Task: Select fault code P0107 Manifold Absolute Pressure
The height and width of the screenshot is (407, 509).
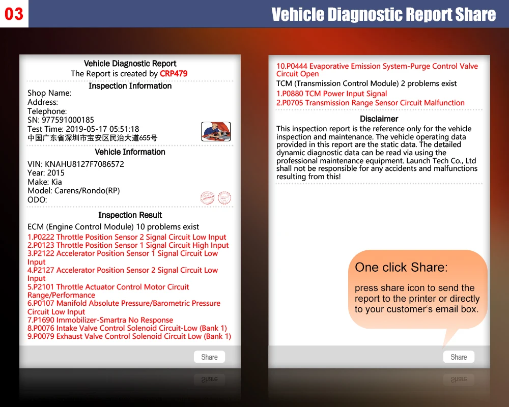Action: pyautogui.click(x=124, y=307)
